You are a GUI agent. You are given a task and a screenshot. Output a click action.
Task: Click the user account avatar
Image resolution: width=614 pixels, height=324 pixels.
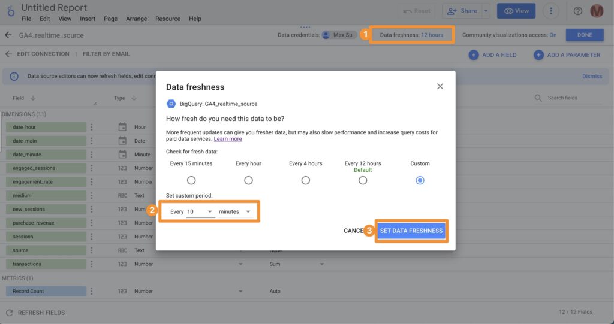597,11
